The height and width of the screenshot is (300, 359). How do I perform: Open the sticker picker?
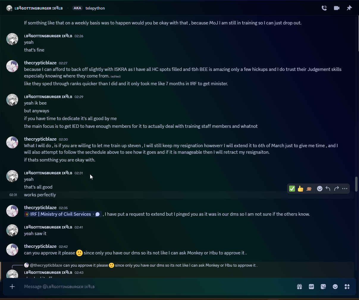323,287
